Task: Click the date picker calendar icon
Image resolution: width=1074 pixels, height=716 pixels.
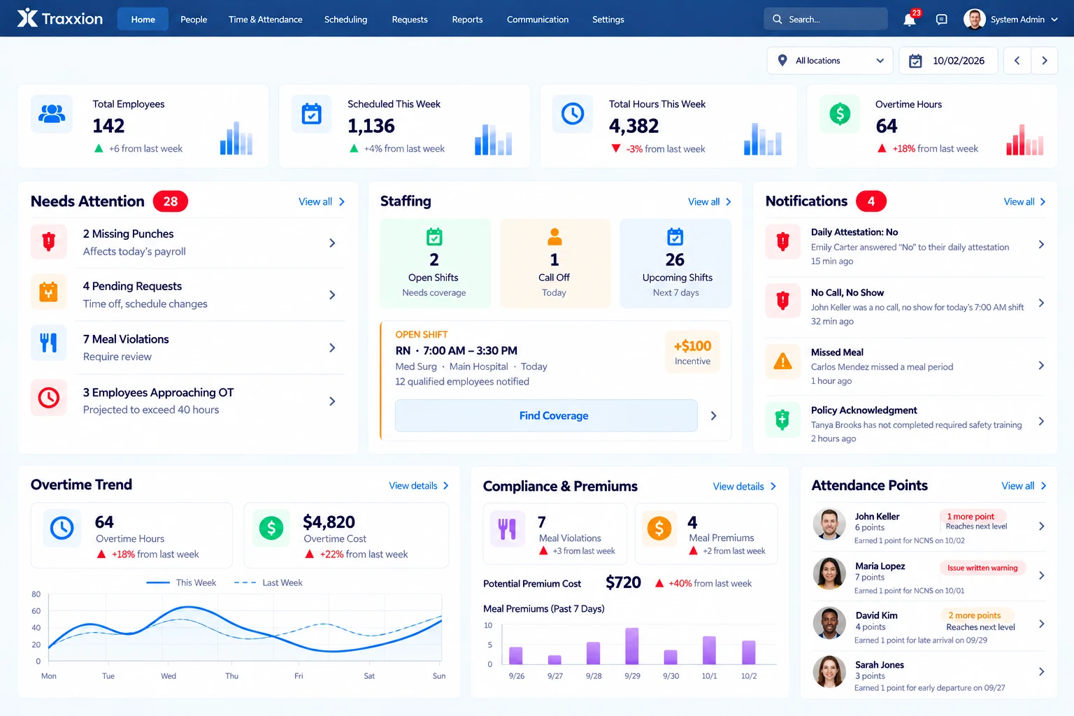Action: pos(915,61)
